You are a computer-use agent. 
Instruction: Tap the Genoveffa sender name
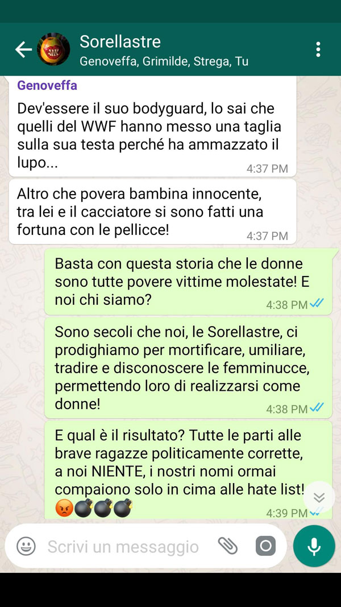[x=47, y=85]
